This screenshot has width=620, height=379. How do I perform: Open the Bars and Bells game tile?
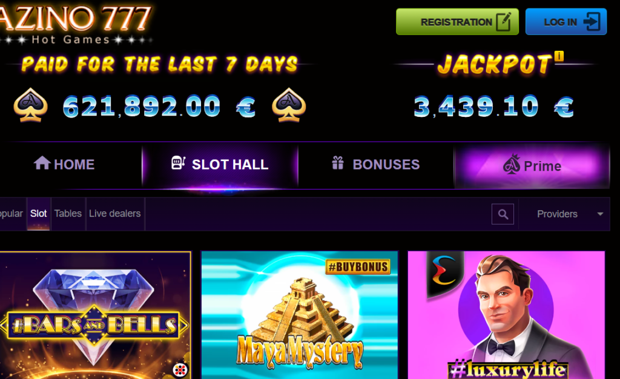(x=95, y=315)
